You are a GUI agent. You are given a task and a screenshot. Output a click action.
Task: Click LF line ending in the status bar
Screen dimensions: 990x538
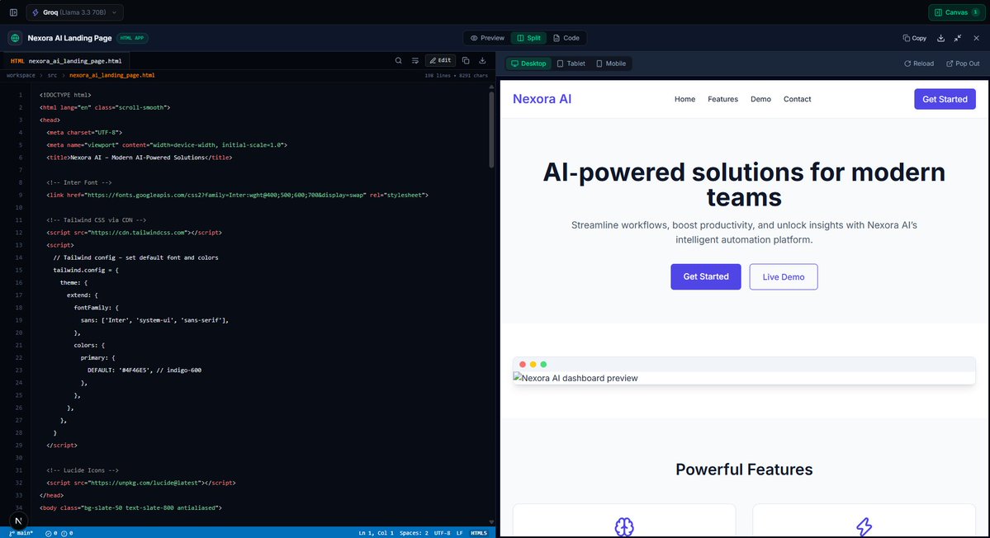460,533
